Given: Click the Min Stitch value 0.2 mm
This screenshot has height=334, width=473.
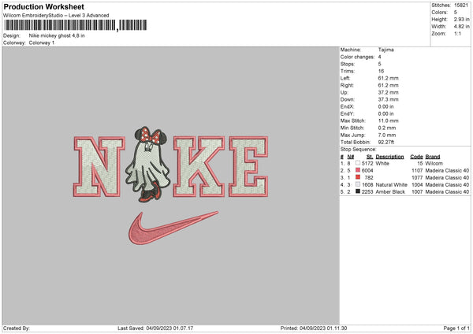Looking at the screenshot, I should click(x=387, y=128).
